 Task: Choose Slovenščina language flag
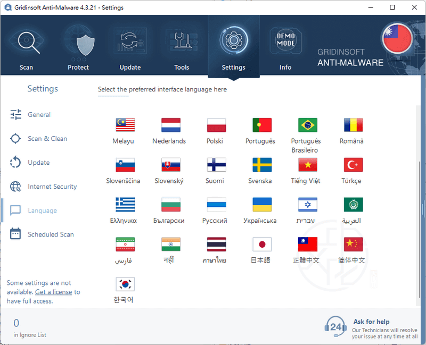point(125,165)
